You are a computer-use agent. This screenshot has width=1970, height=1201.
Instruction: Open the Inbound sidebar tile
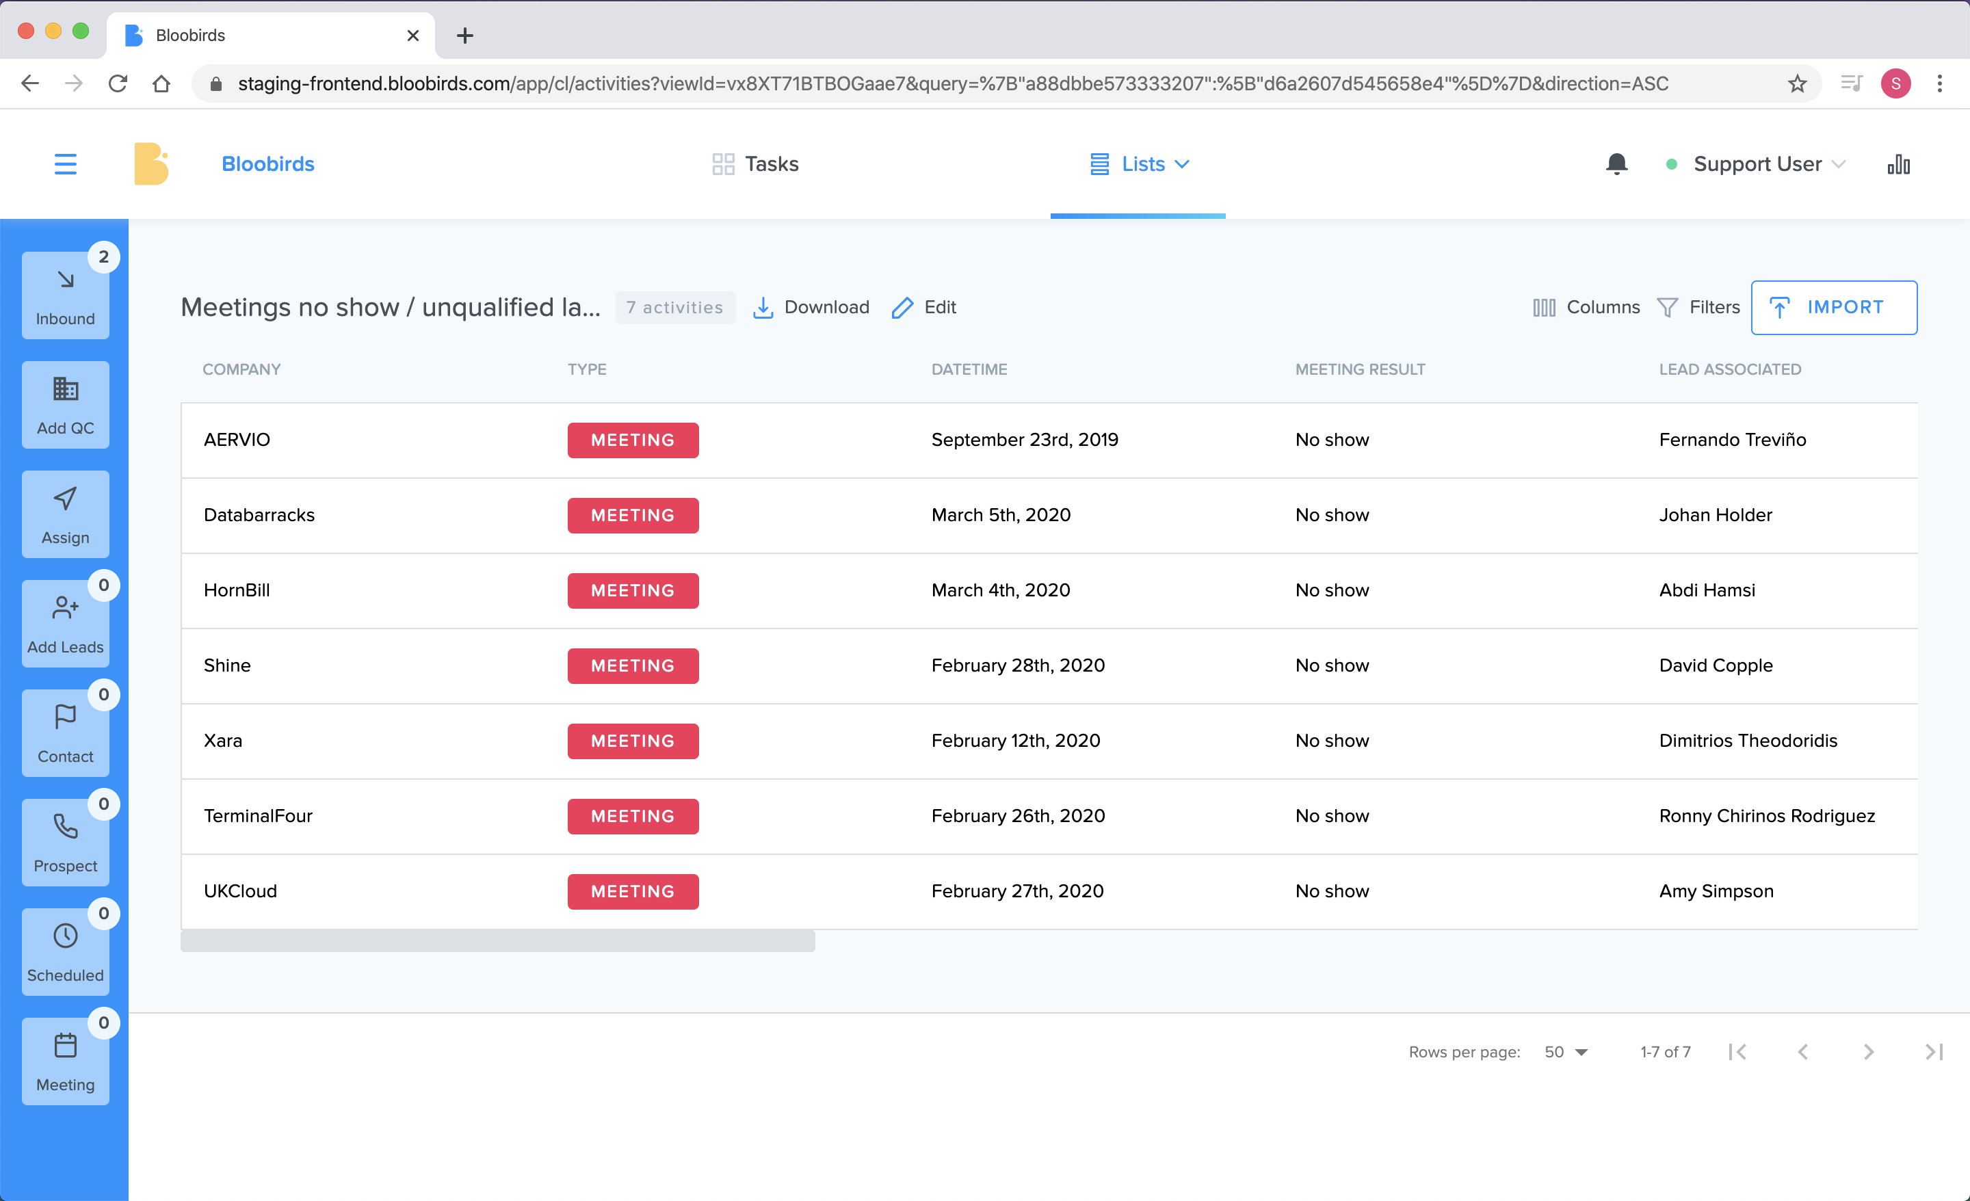[x=66, y=295]
